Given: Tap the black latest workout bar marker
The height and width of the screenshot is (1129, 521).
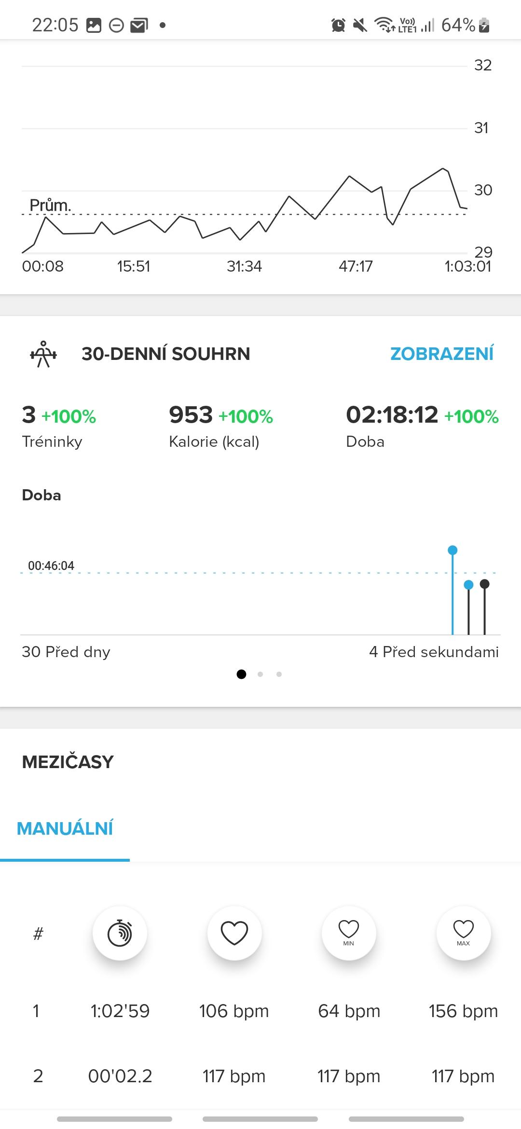Looking at the screenshot, I should click(x=485, y=584).
